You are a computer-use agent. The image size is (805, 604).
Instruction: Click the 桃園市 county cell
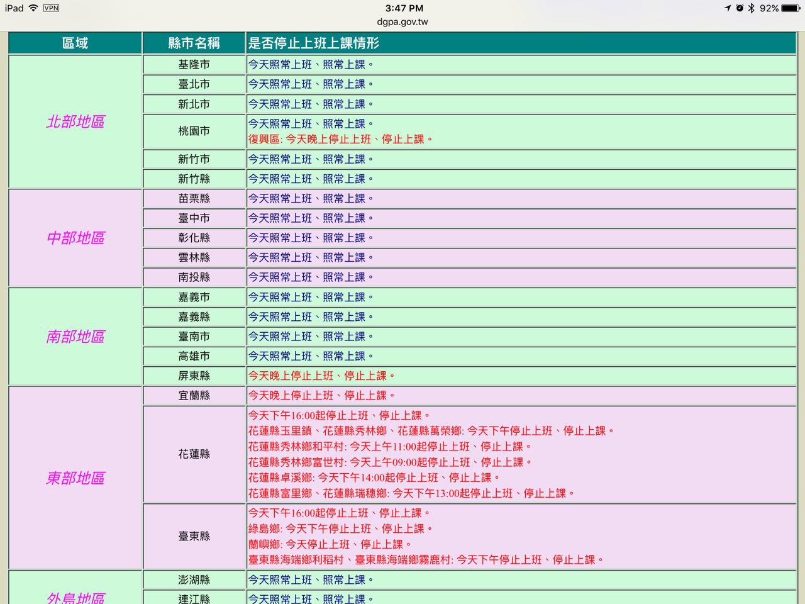point(194,131)
